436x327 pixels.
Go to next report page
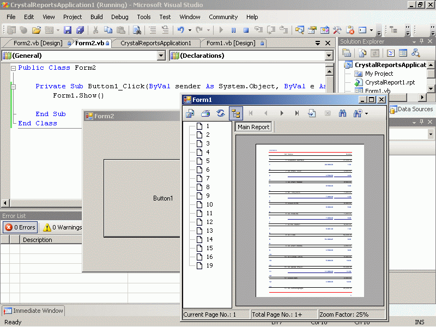click(282, 113)
